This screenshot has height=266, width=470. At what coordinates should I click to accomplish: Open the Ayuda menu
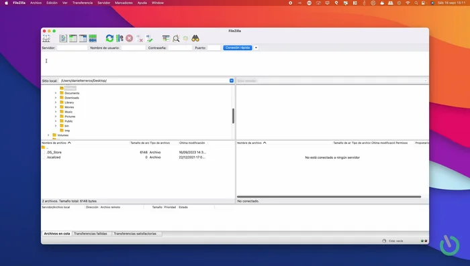click(142, 3)
